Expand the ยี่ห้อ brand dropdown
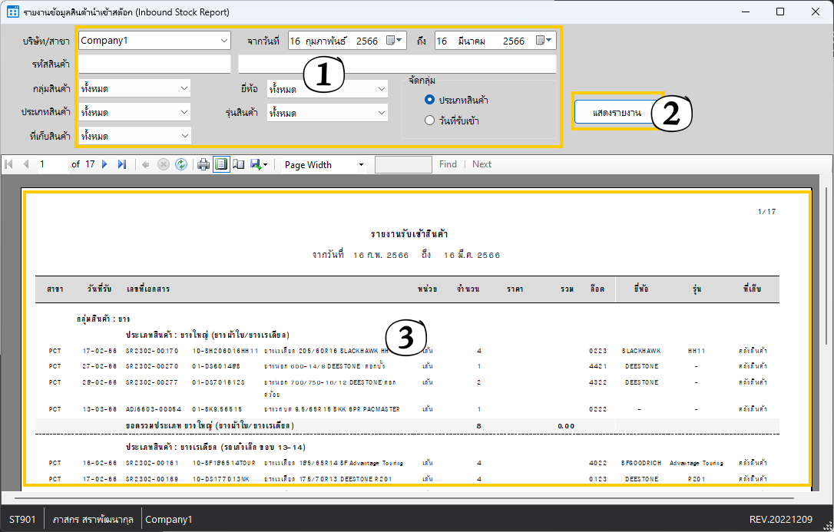Image resolution: width=834 pixels, height=532 pixels. click(382, 89)
